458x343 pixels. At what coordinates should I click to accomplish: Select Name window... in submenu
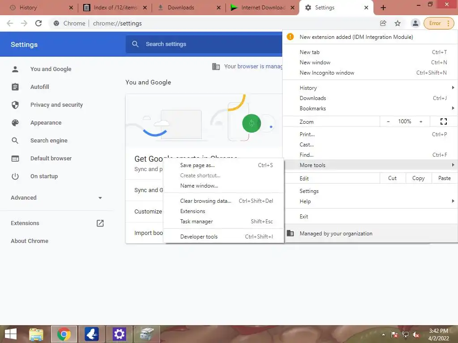[x=224, y=186]
